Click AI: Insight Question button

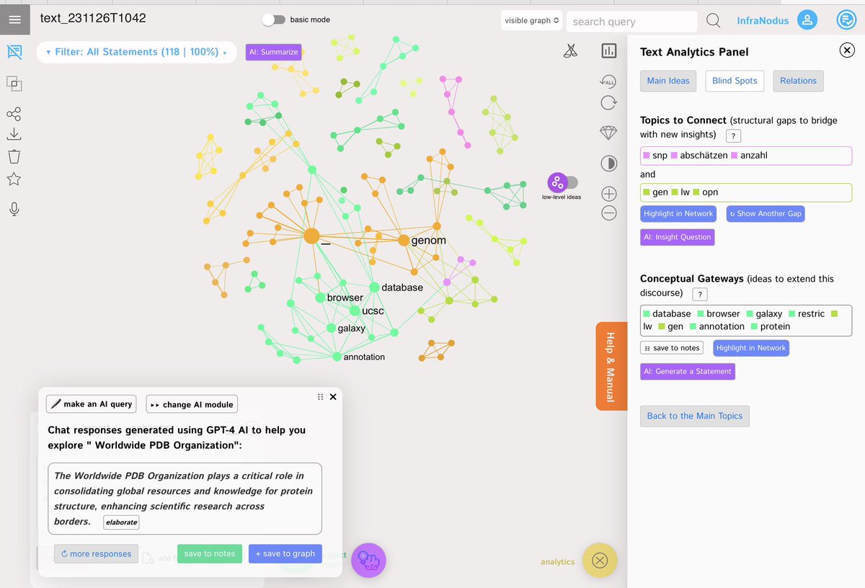(677, 237)
